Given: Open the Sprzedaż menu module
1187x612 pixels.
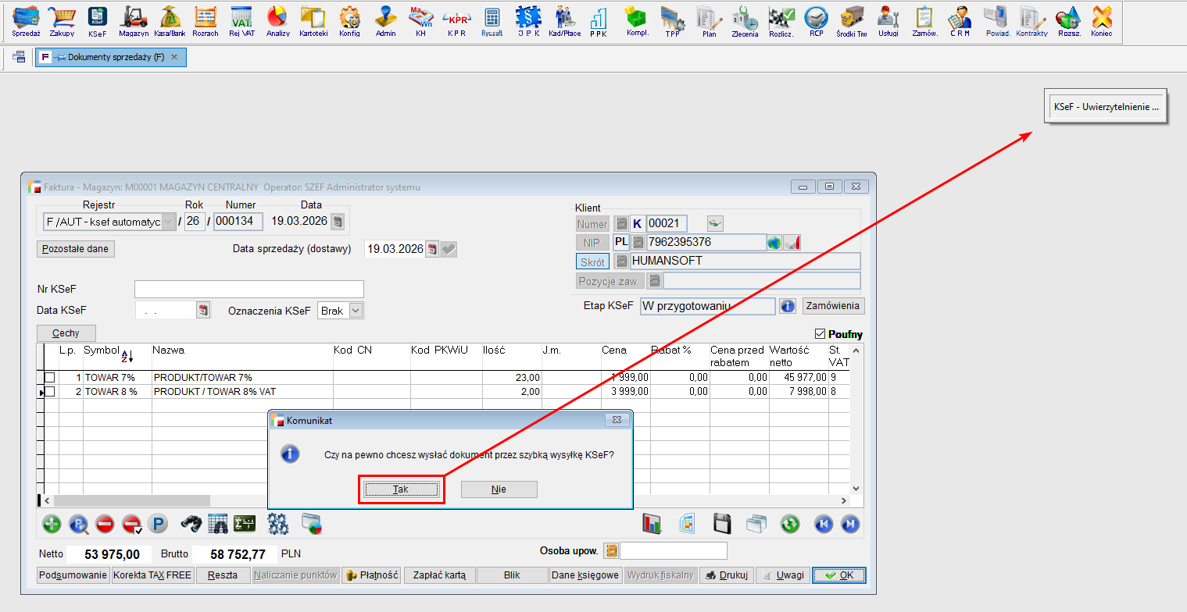Looking at the screenshot, I should 26,20.
